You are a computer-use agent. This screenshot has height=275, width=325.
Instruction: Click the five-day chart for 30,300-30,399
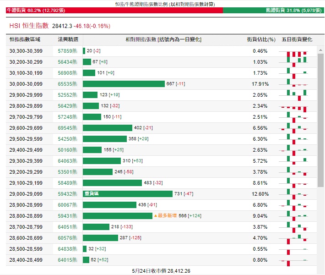coord(293,55)
